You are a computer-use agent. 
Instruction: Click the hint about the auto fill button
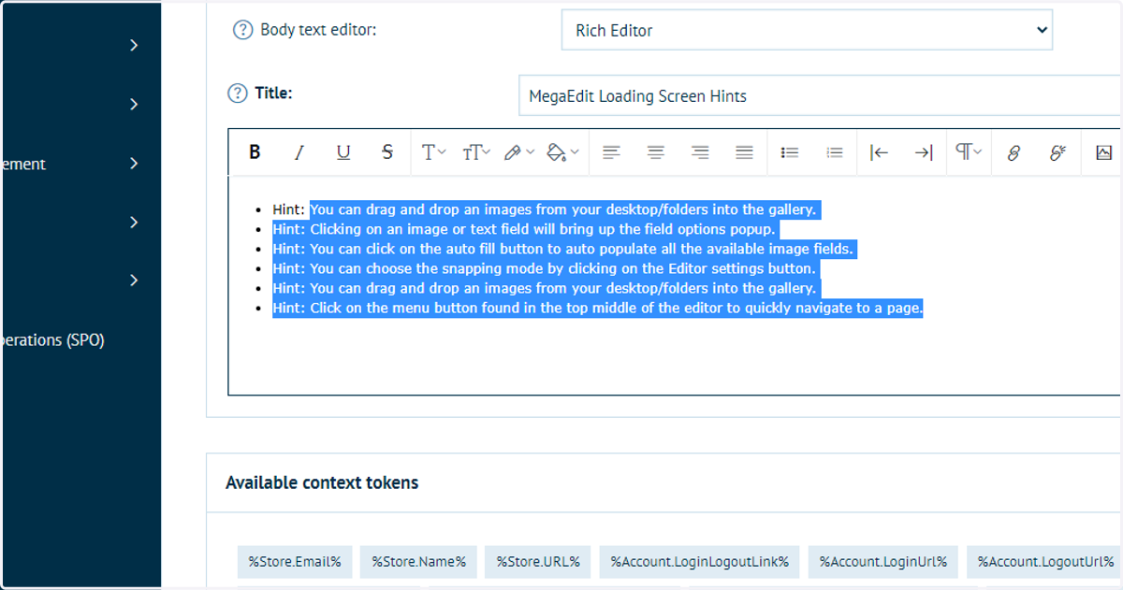click(563, 249)
